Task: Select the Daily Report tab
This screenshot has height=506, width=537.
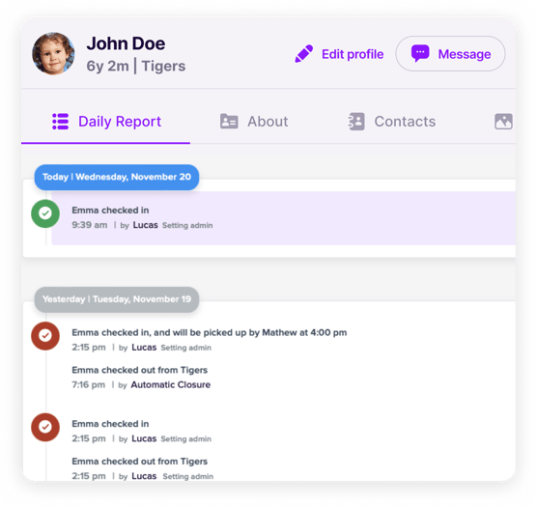Action: [106, 122]
